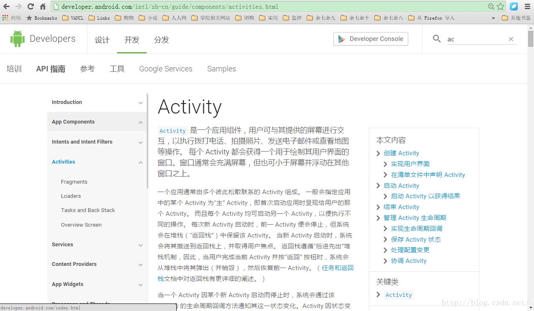
Task: Open the 设计 top tab
Action: [x=102, y=40]
